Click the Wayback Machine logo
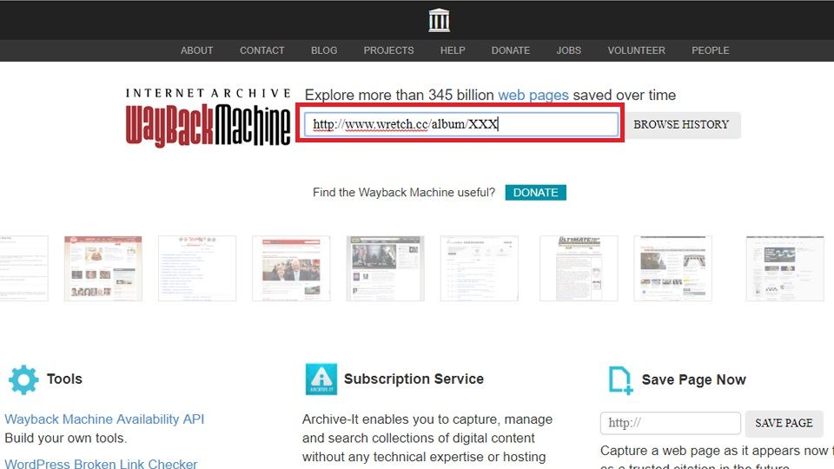The height and width of the screenshot is (469, 834). (x=208, y=118)
